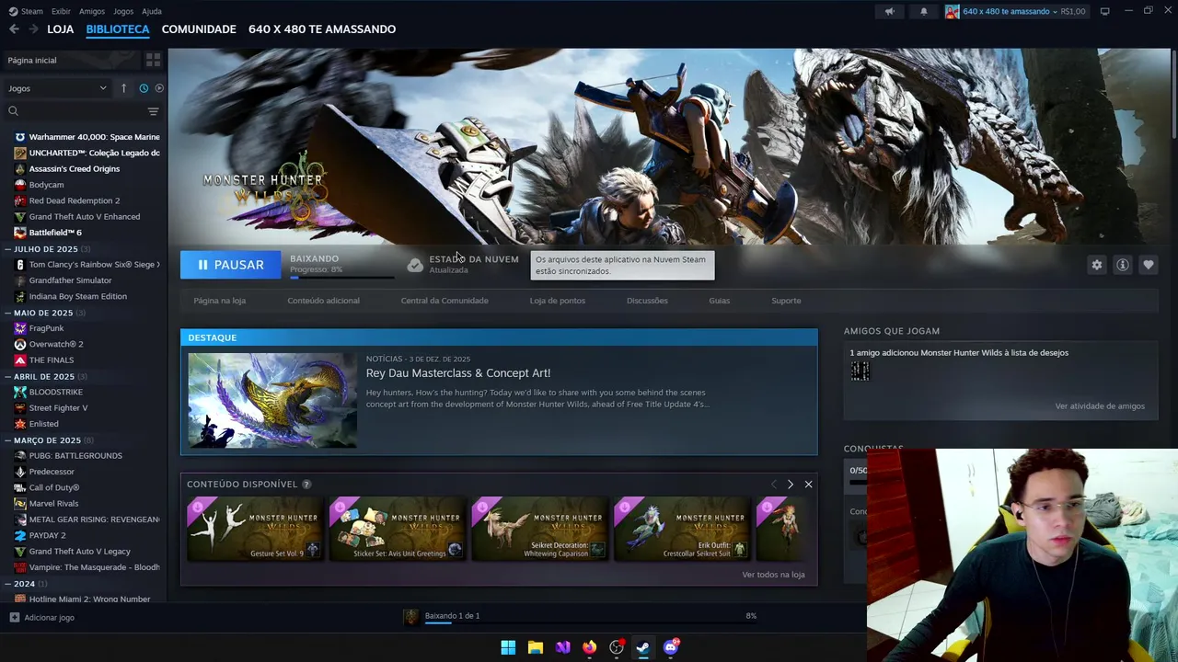1178x662 pixels.
Task: Open the Ajuda menu
Action: 152,11
